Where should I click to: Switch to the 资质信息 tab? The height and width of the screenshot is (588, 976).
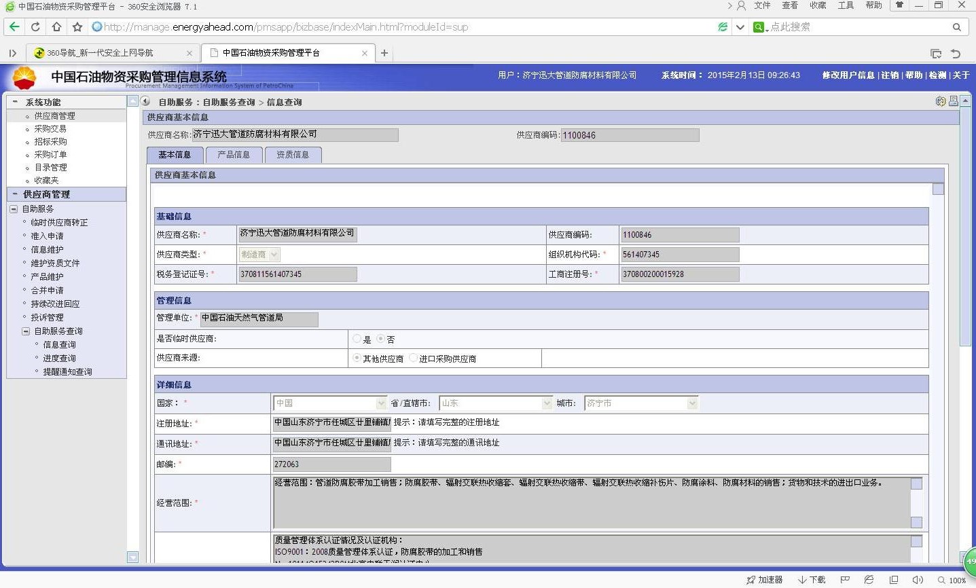[x=293, y=155]
